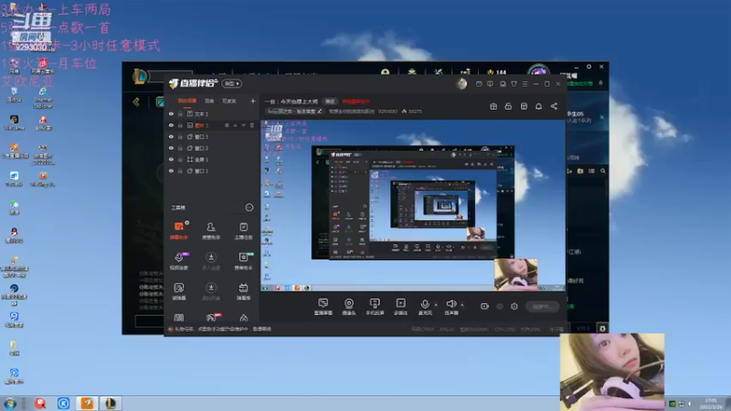Screen dimensions: 731x411
Task: Select the orange highlighted scene tab
Action: coord(187,101)
